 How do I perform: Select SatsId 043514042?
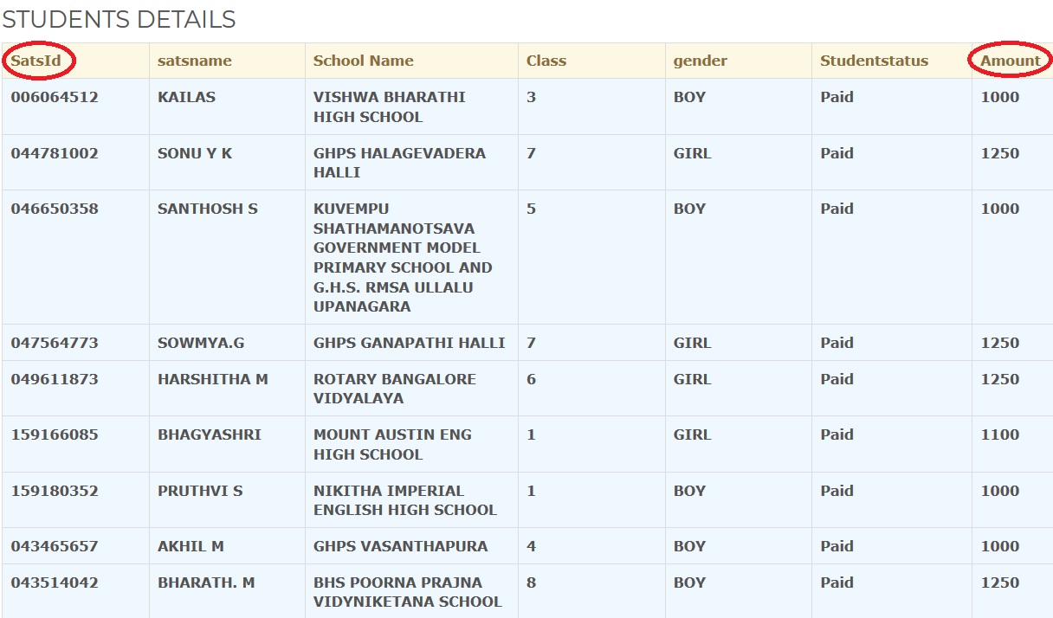click(x=55, y=583)
